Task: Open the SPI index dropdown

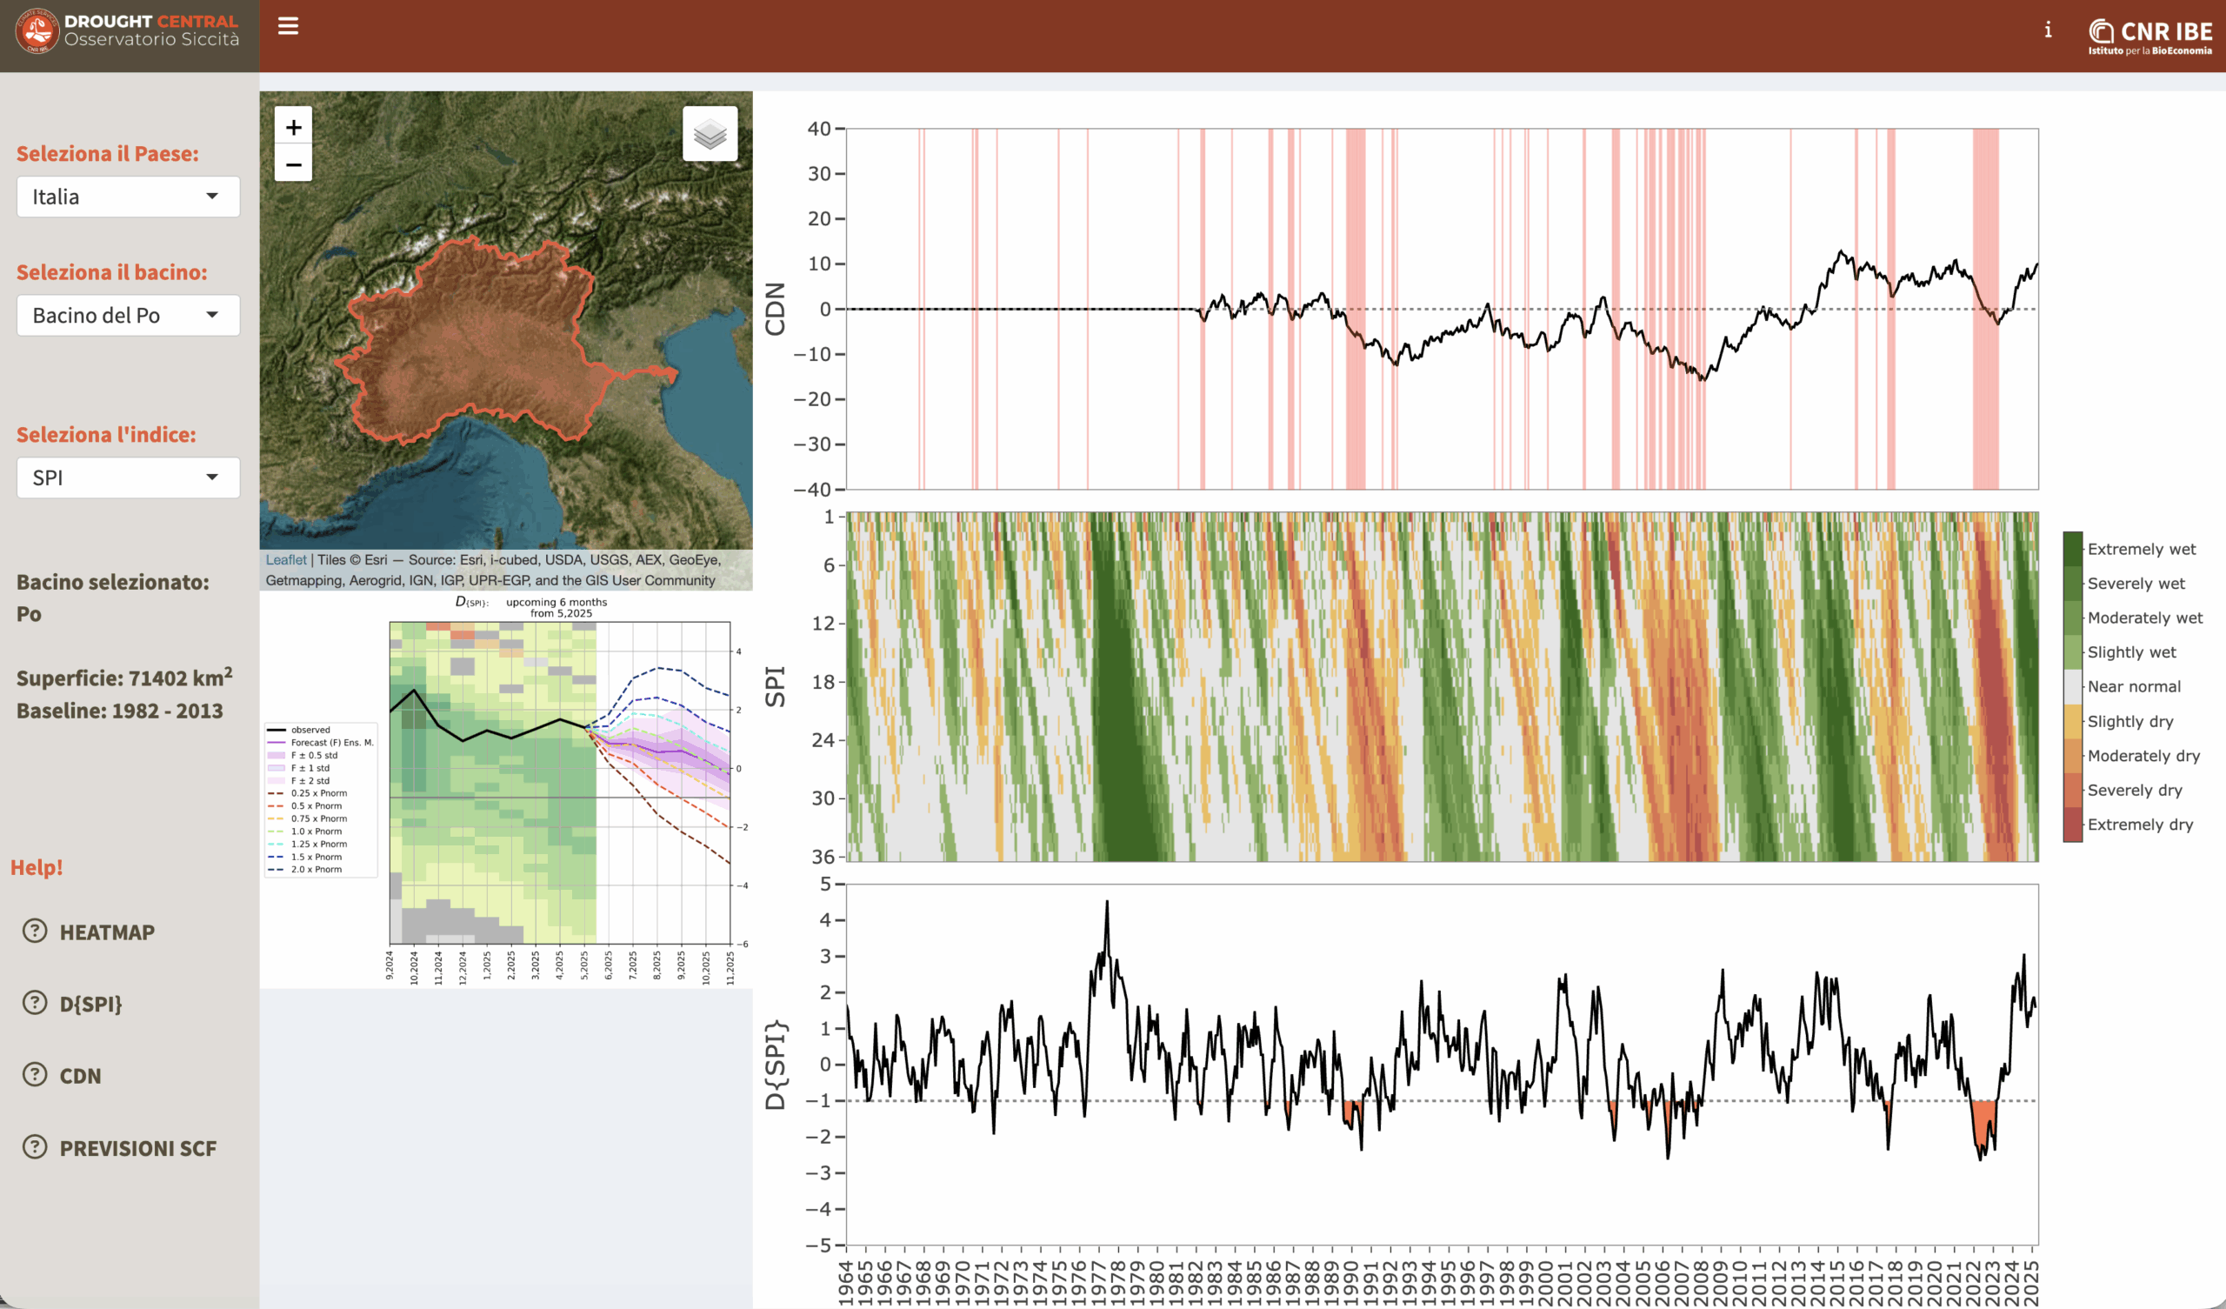Action: click(128, 478)
